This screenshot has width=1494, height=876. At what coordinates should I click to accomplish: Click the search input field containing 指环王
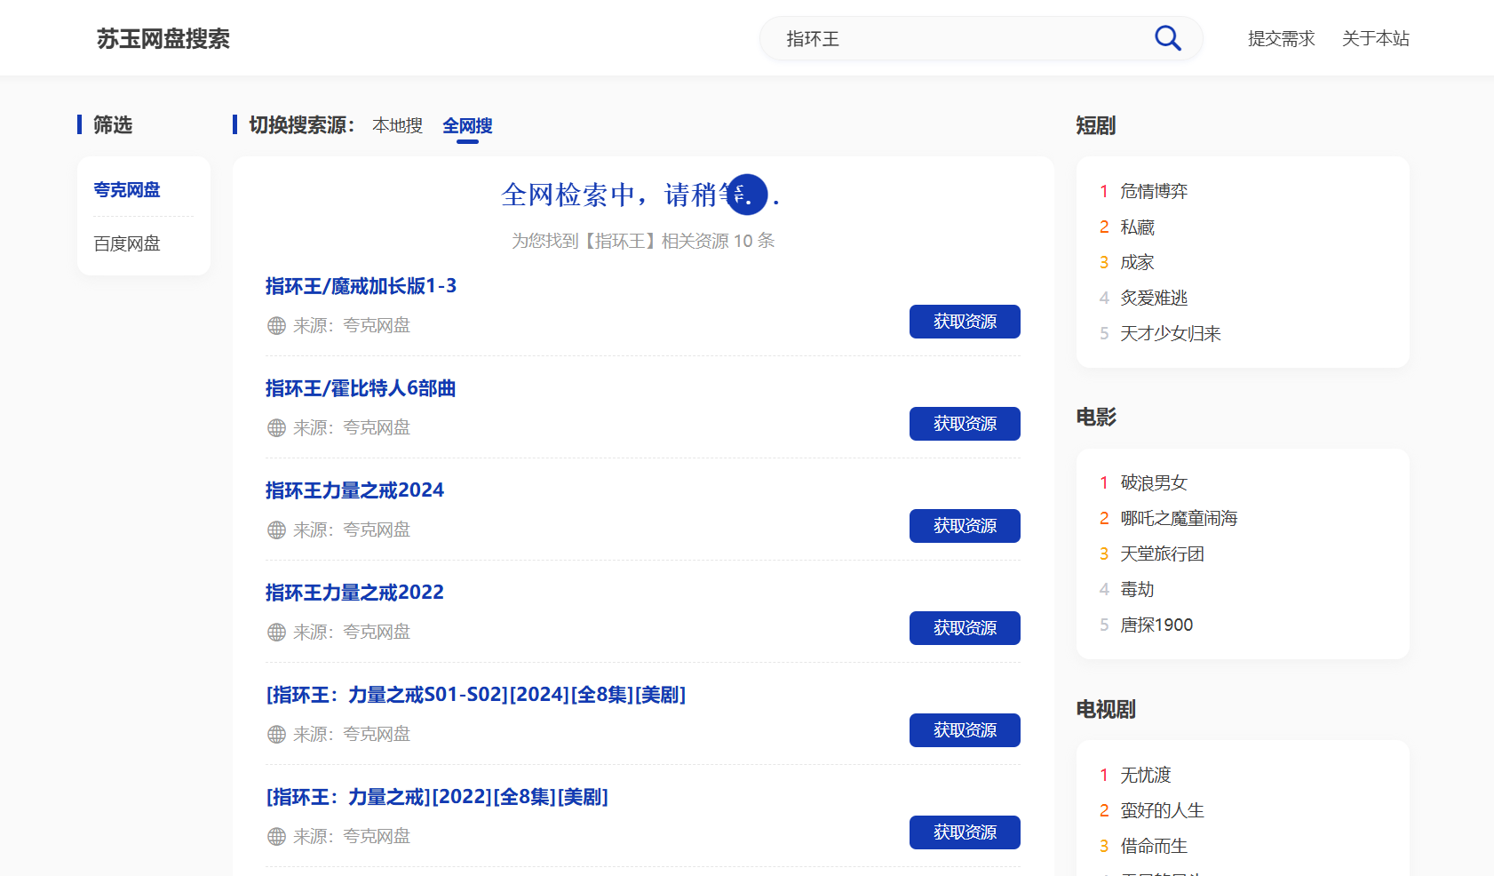[959, 39]
